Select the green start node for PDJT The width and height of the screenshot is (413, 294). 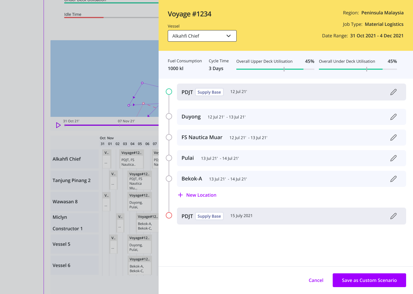click(x=169, y=92)
